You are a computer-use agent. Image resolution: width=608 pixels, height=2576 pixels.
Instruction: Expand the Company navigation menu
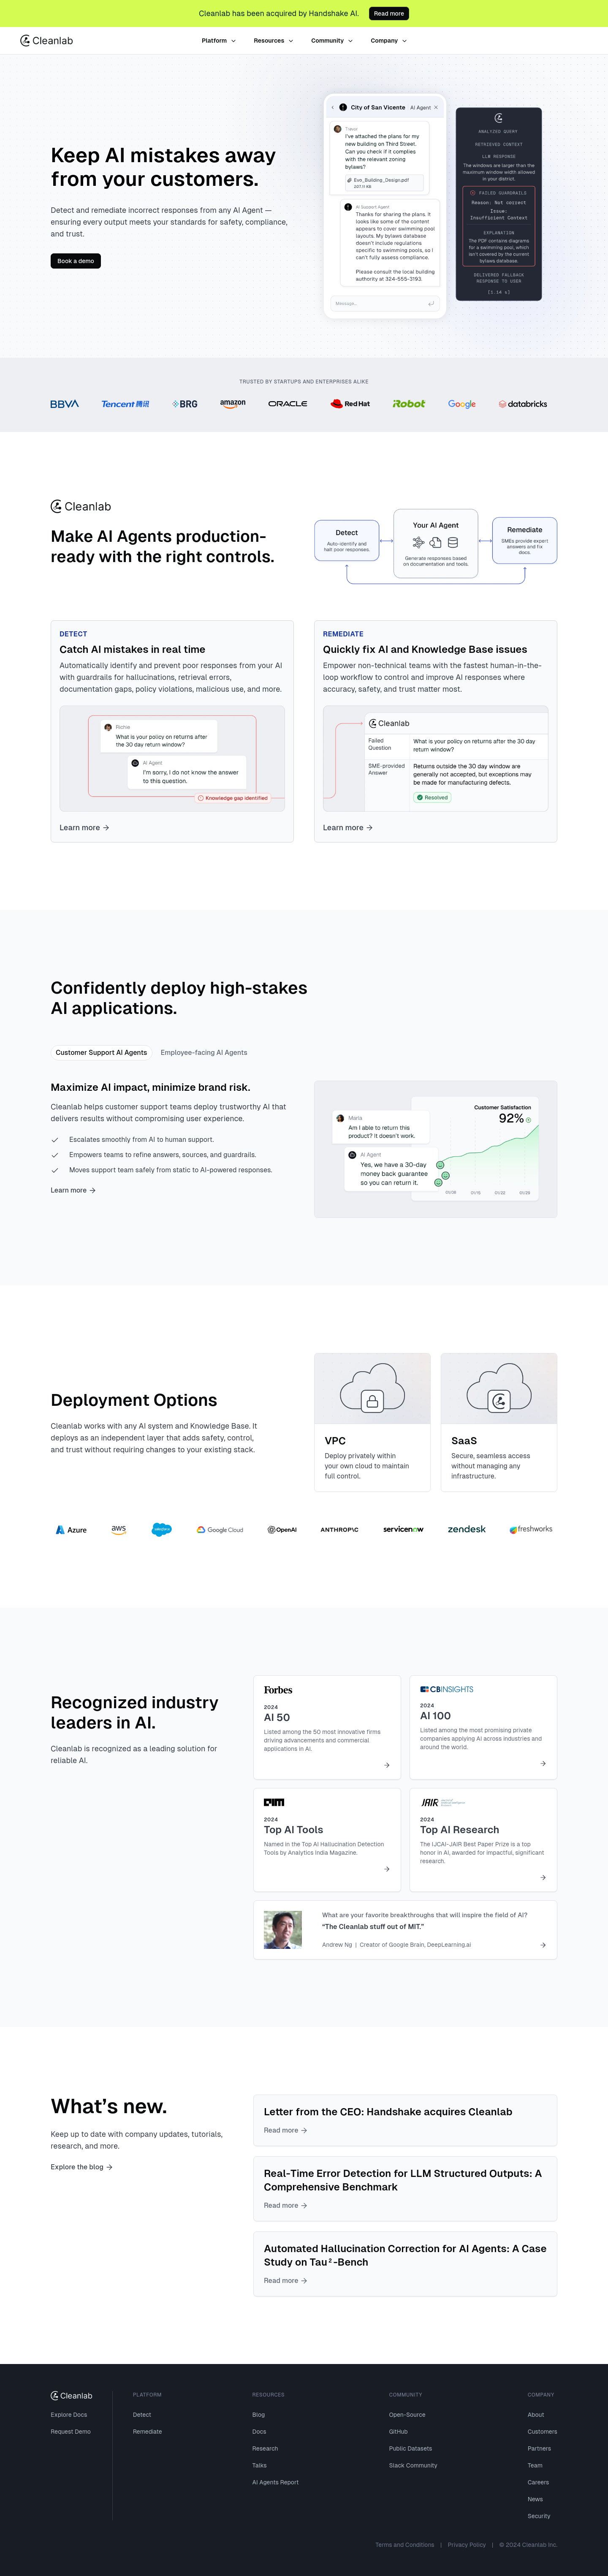[388, 41]
